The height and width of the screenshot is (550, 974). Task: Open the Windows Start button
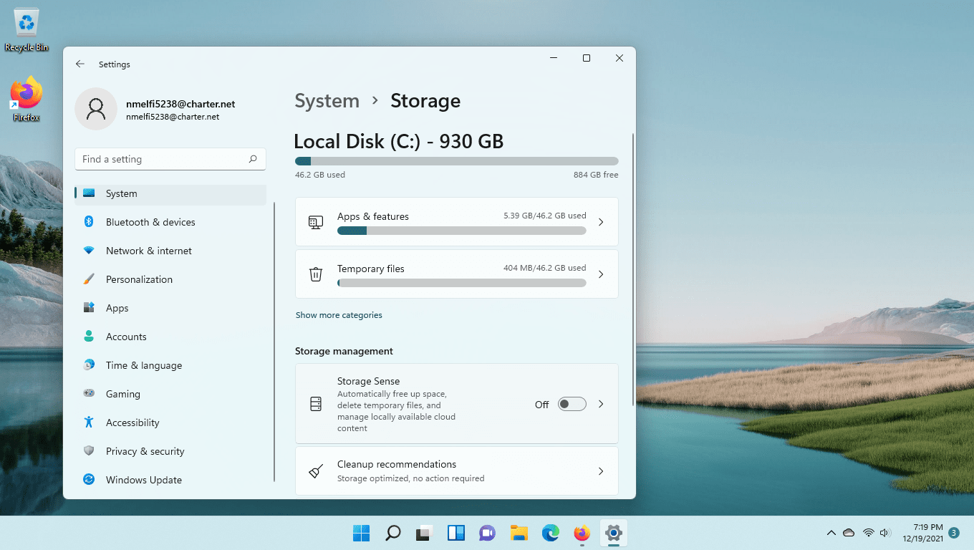click(x=362, y=533)
